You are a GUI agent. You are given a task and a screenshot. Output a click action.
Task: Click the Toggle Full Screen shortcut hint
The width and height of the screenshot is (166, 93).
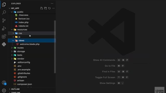(x=112, y=78)
